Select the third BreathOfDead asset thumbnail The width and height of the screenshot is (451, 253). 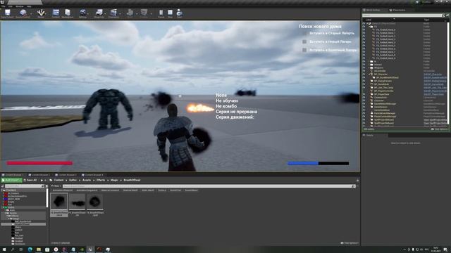(95, 205)
